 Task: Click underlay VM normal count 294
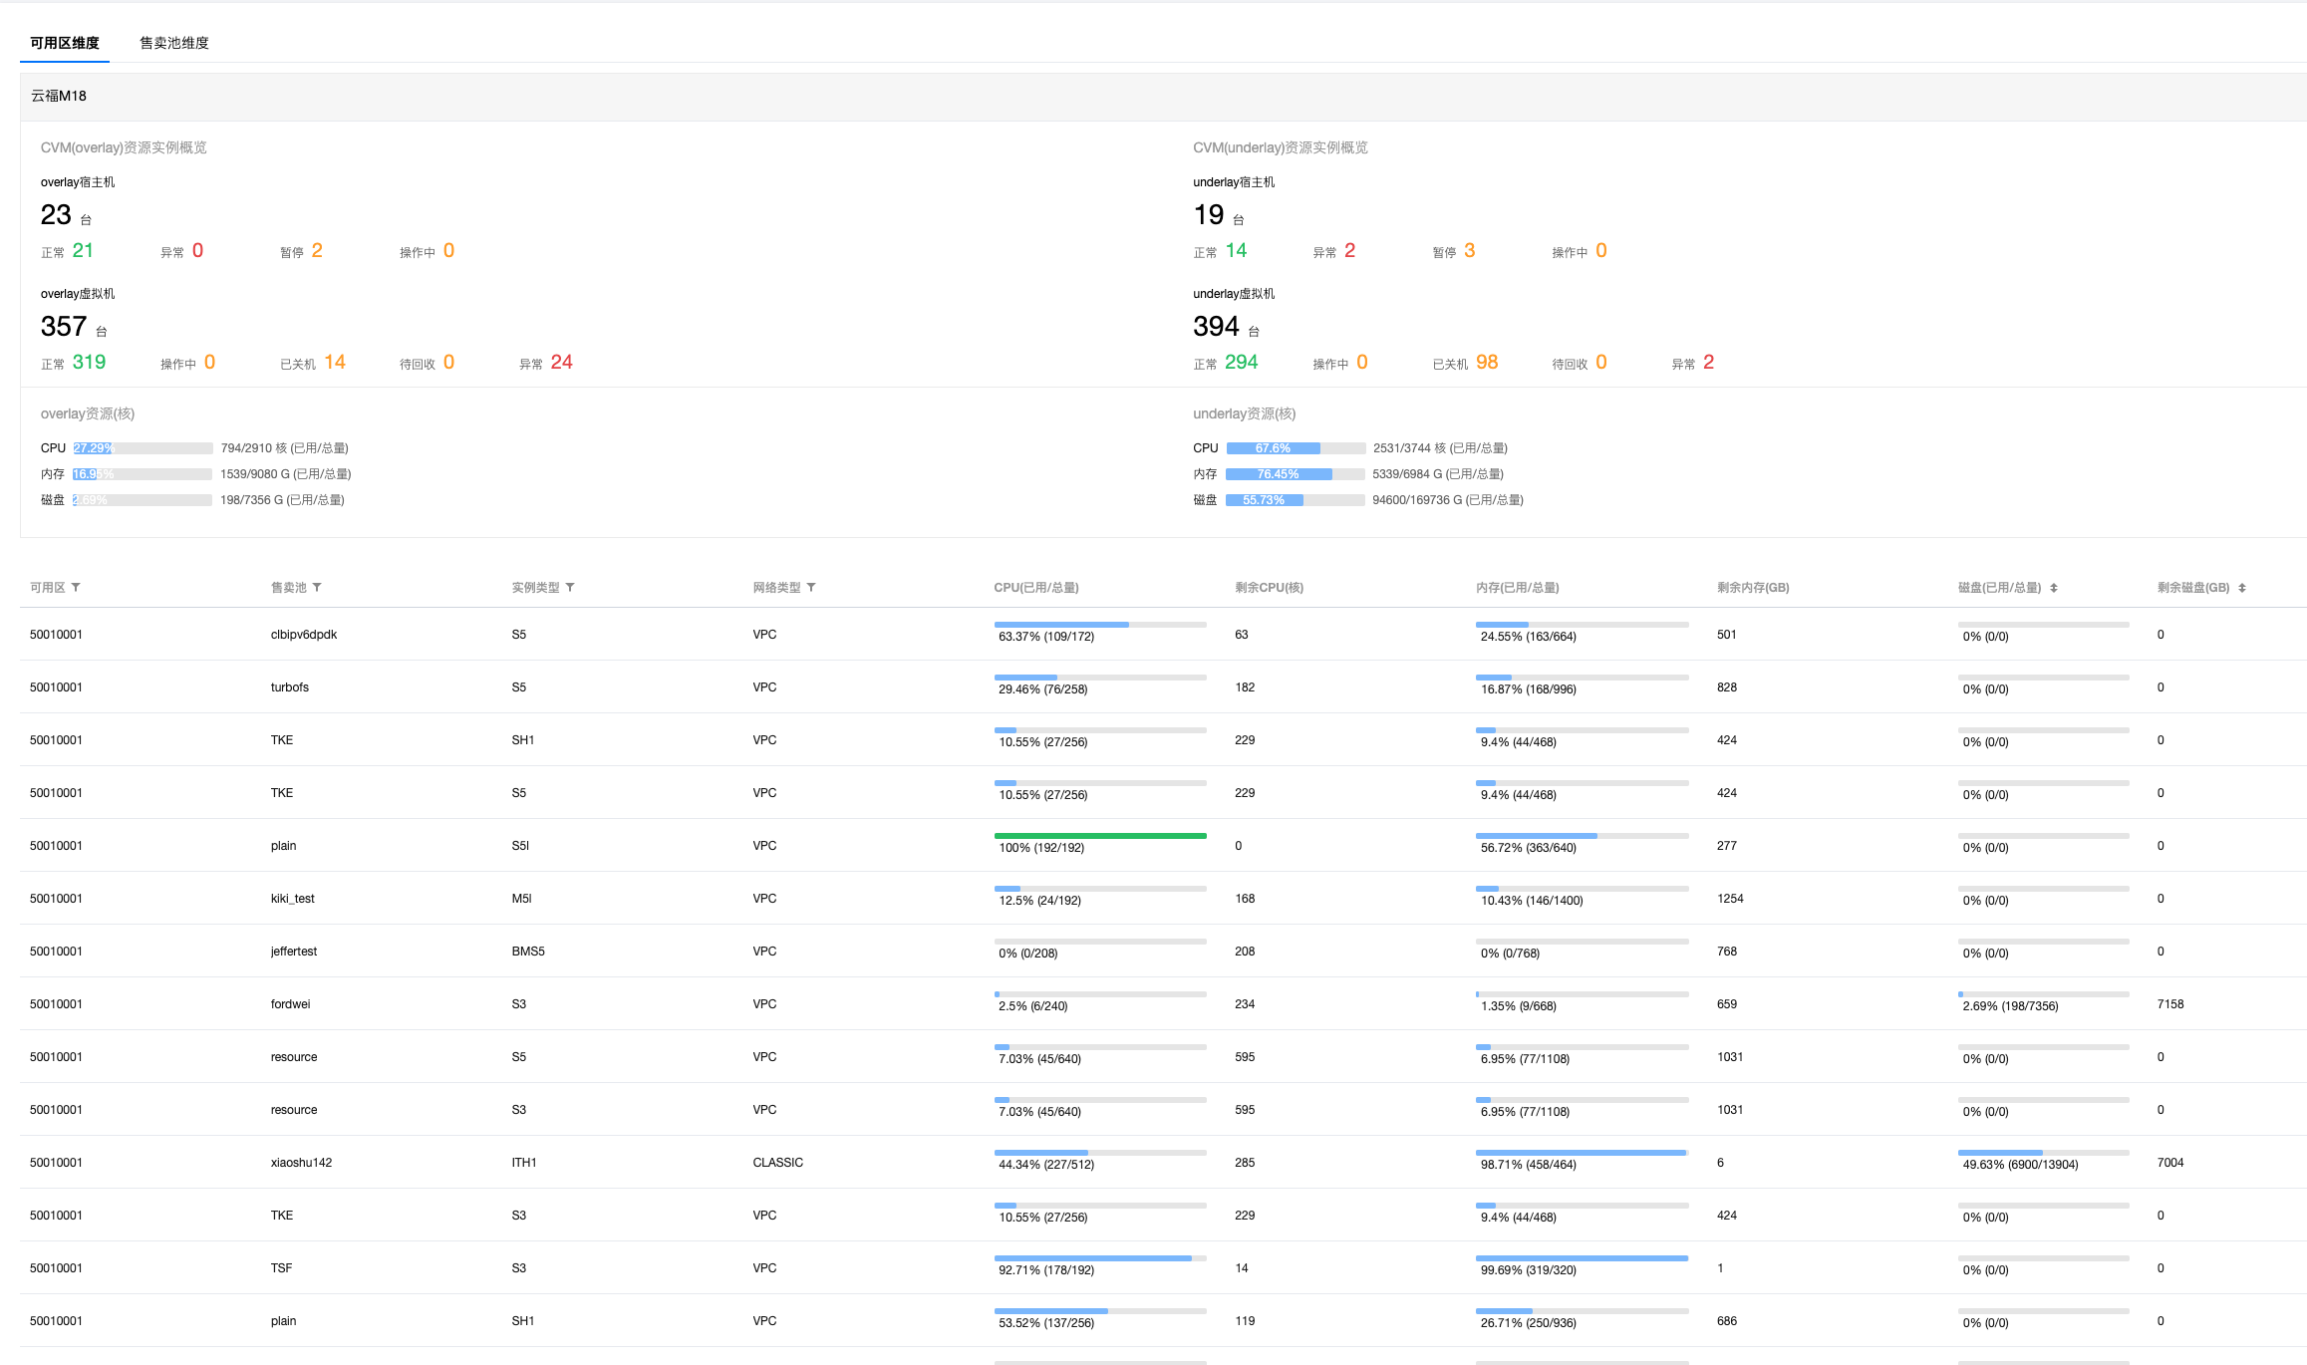(x=1242, y=362)
